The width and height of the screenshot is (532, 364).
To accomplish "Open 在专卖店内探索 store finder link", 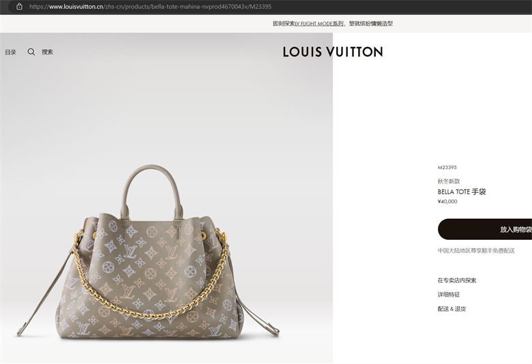I will (x=457, y=280).
